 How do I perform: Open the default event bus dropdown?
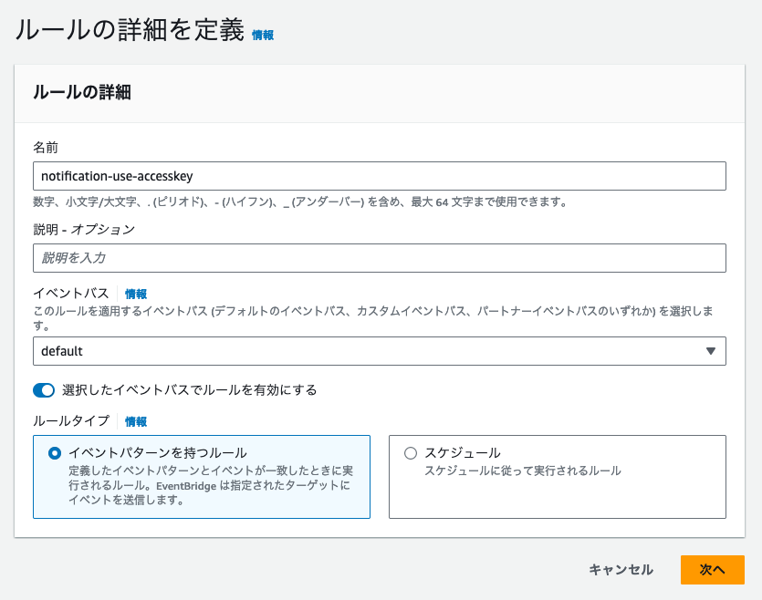[379, 351]
